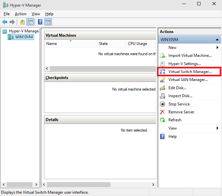Click the Virtual SAN Manager icon
The image size is (222, 196).
(x=163, y=80)
